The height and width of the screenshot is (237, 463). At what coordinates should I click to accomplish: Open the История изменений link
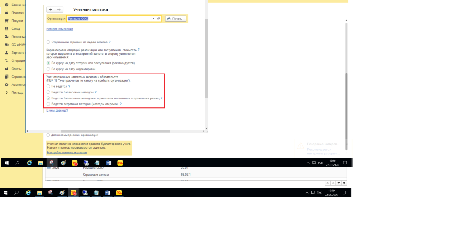[60, 29]
